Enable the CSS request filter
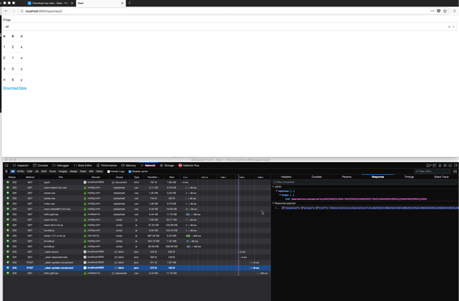459x301 pixels. [x=29, y=171]
